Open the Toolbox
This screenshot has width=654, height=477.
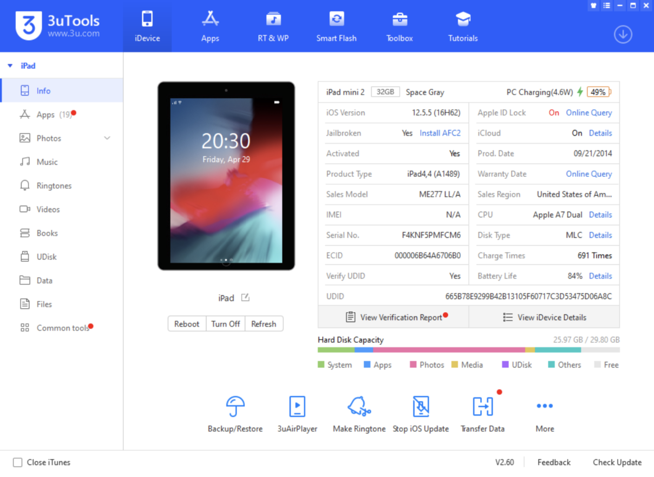point(399,26)
